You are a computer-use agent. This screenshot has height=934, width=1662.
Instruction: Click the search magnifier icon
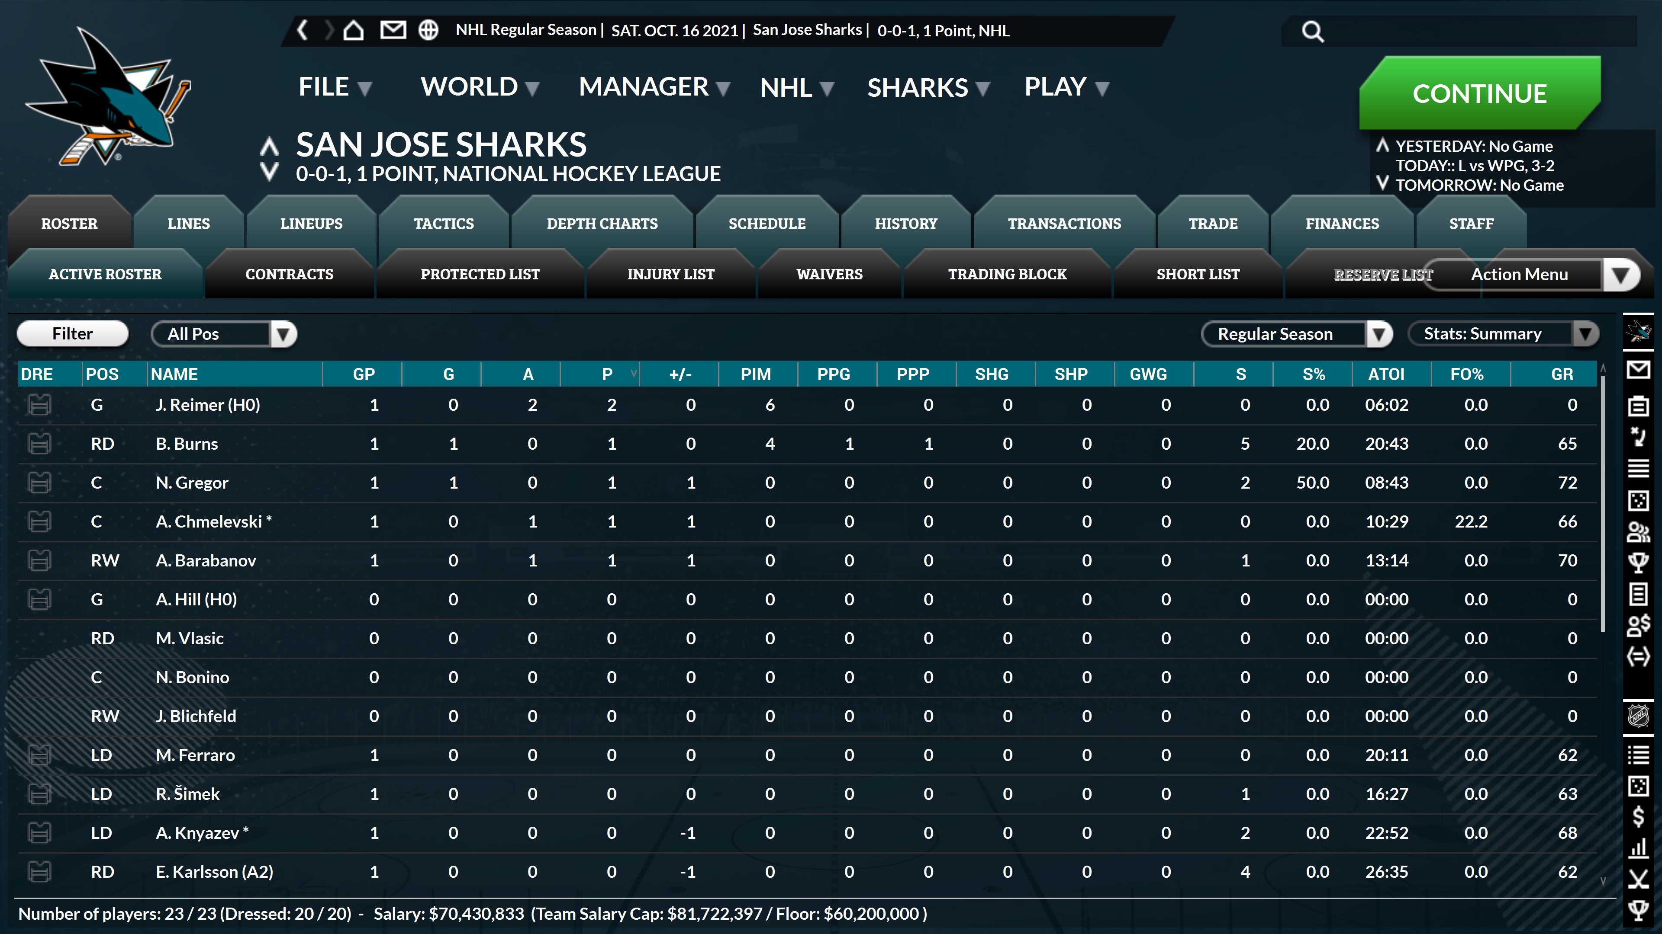coord(1312,32)
